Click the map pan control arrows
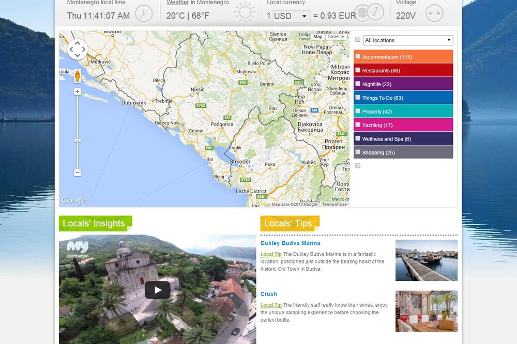Image resolution: width=517 pixels, height=344 pixels. pyautogui.click(x=77, y=49)
